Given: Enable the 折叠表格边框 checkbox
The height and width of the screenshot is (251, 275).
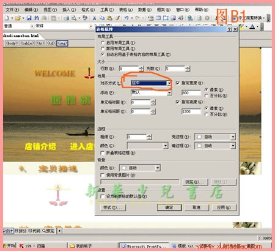Looking at the screenshot, I should (x=103, y=153).
